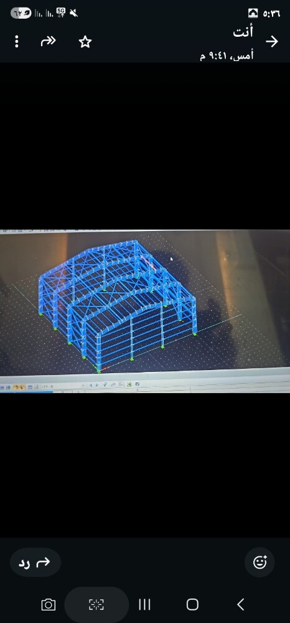Go back using the top arrow
This screenshot has width=290, height=623.
click(x=272, y=41)
